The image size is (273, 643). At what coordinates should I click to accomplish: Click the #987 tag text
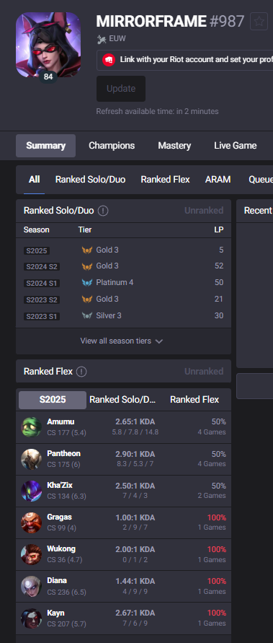point(227,22)
